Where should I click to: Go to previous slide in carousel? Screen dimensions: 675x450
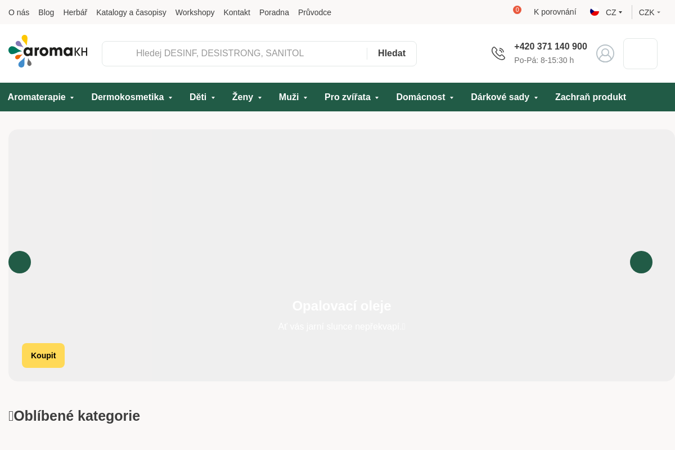[20, 262]
